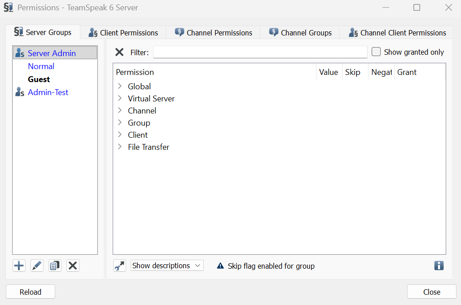Select the Server Admin group label

[52, 53]
